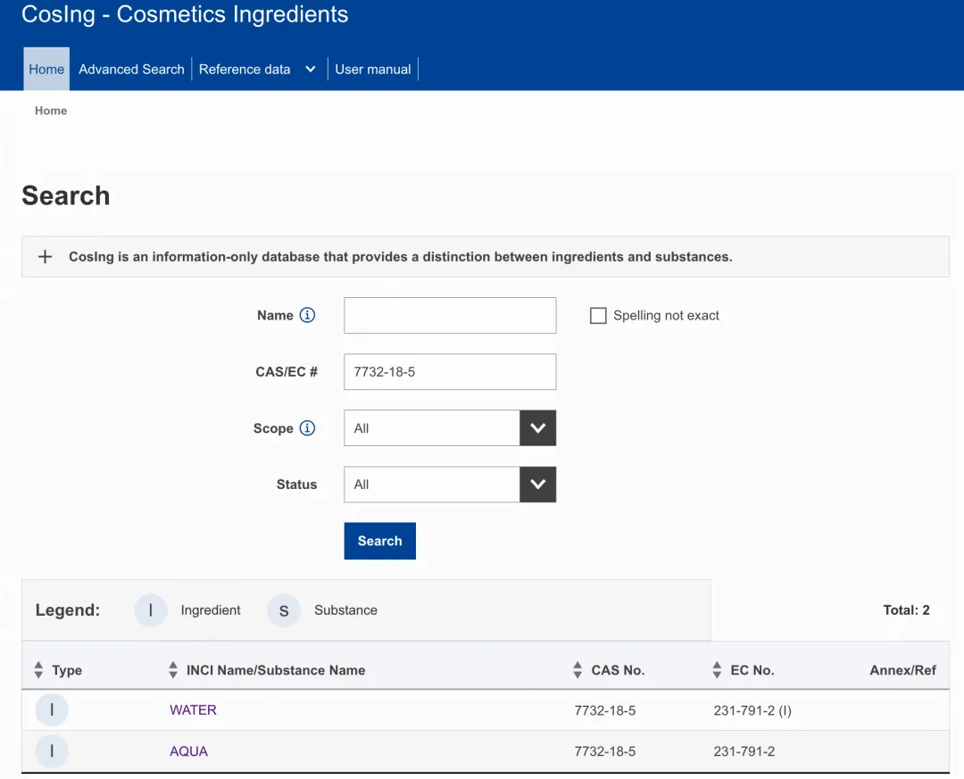Click the CAS/EC # input field
This screenshot has height=779, width=964.
(x=450, y=372)
